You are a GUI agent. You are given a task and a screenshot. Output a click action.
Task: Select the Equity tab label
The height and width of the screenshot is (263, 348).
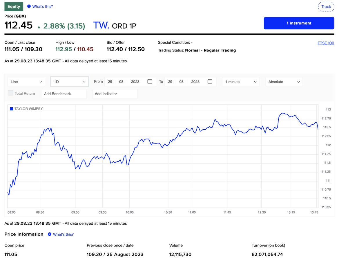click(x=14, y=6)
